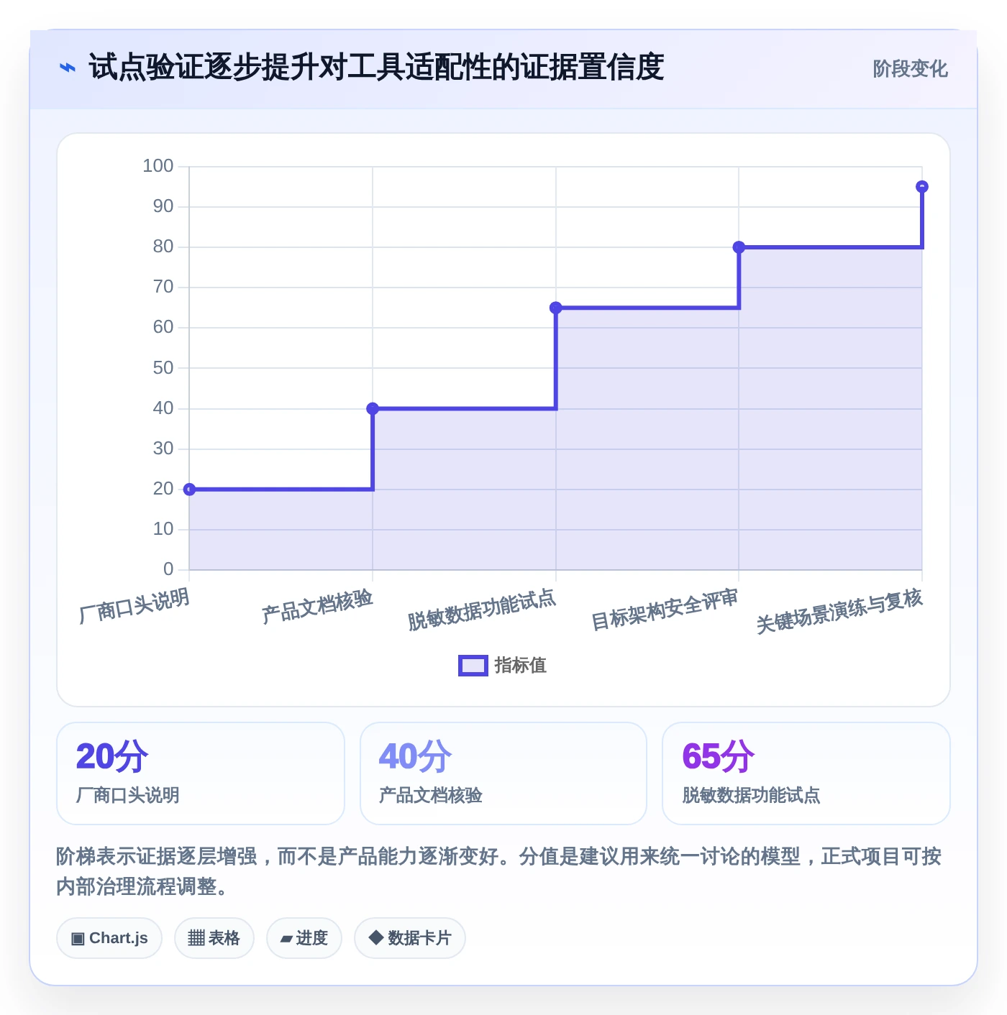The height and width of the screenshot is (1015, 1007).
Task: Click the x-axis label 脱敏数据功能试点
Action: coord(482,610)
